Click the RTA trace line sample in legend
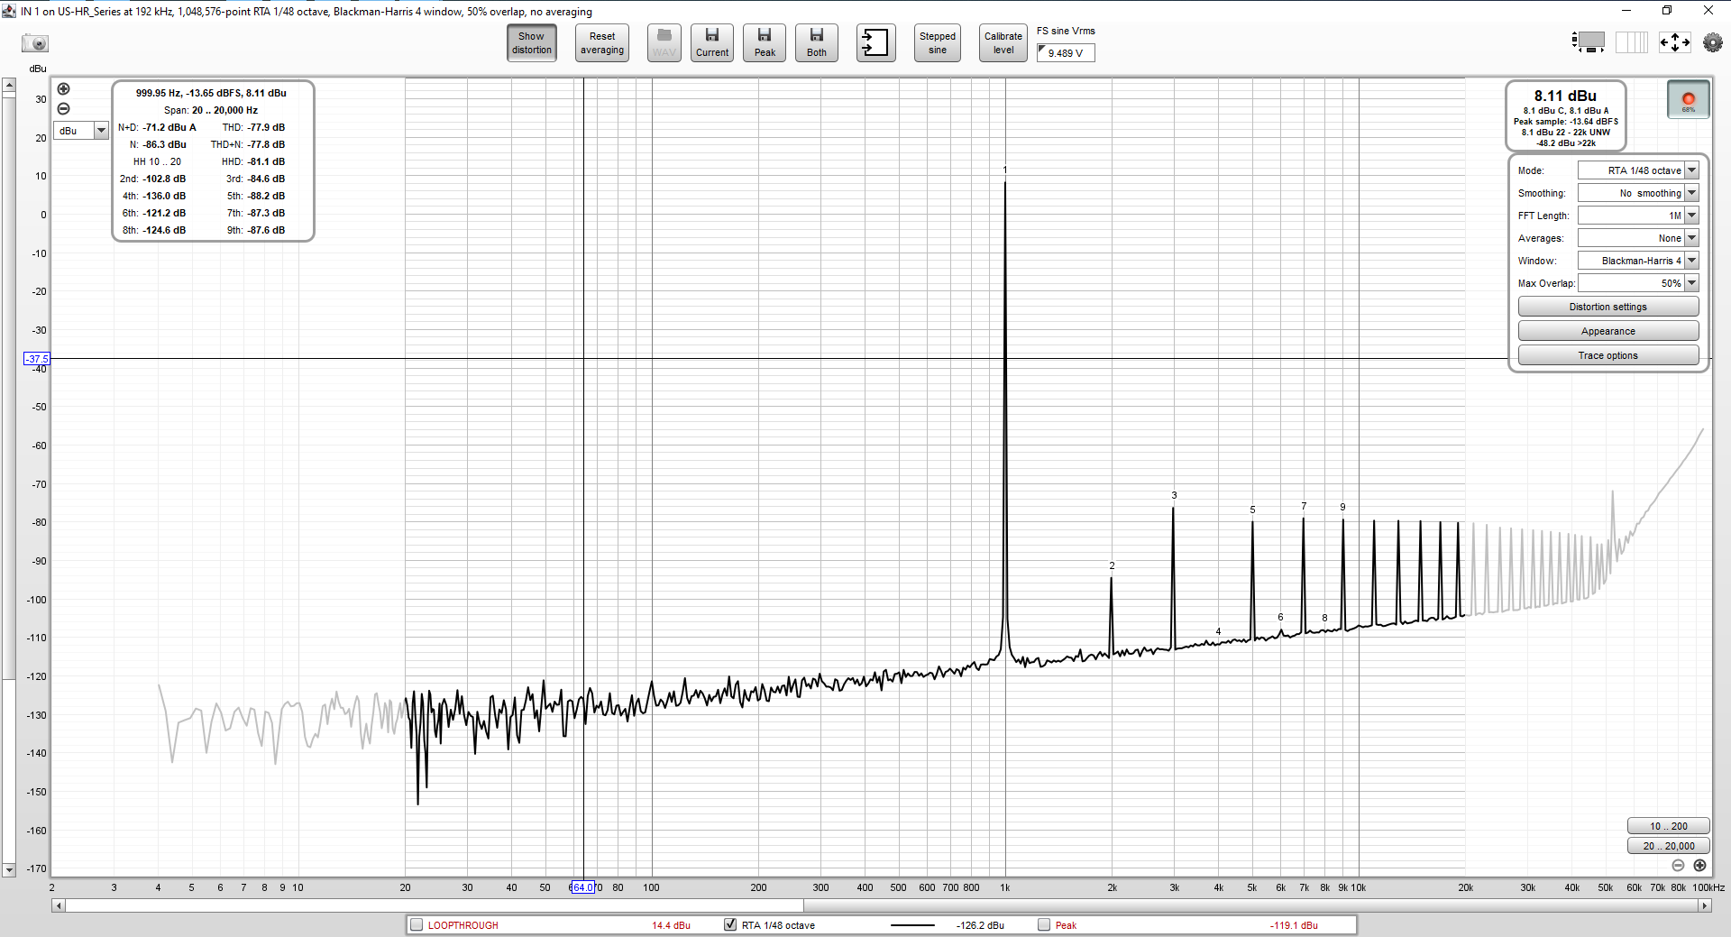This screenshot has height=937, width=1731. (x=912, y=925)
